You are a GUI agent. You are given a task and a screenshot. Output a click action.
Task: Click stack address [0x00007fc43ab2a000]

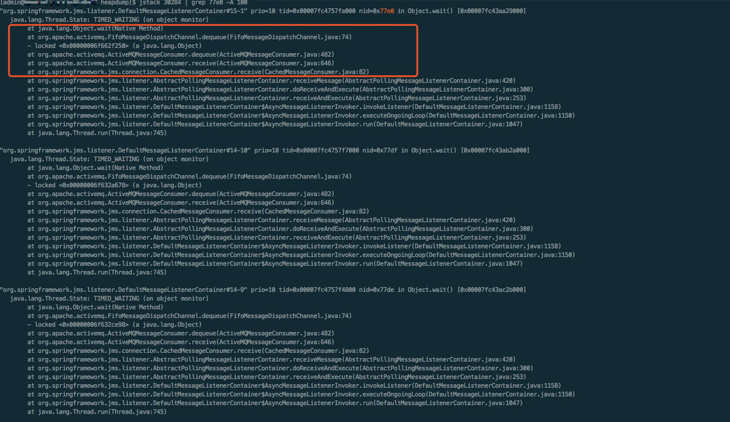(495, 150)
